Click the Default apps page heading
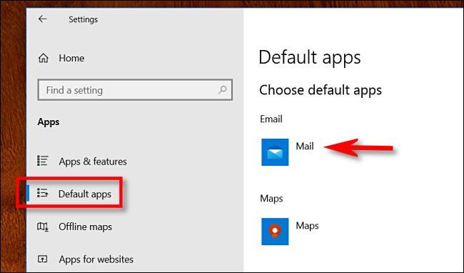 point(310,57)
